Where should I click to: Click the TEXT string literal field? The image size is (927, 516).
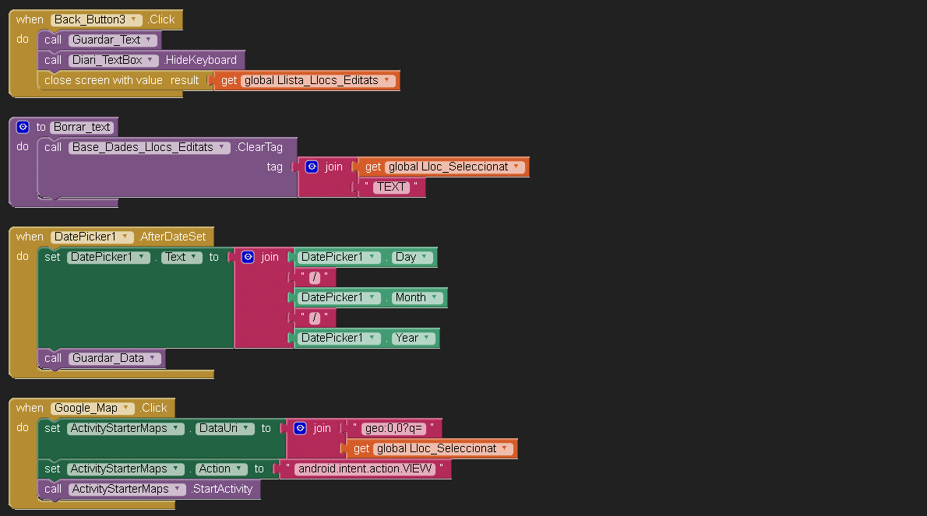391,187
